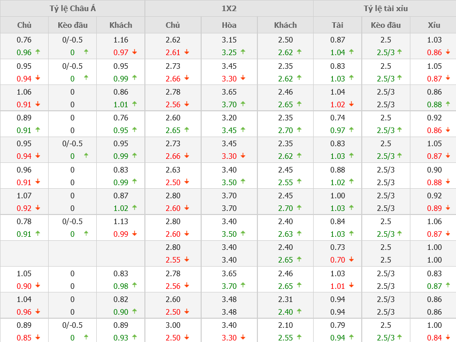Image resolution: width=456 pixels, height=342 pixels.
Task: Click the 3.15 draw odds value
Action: point(229,40)
